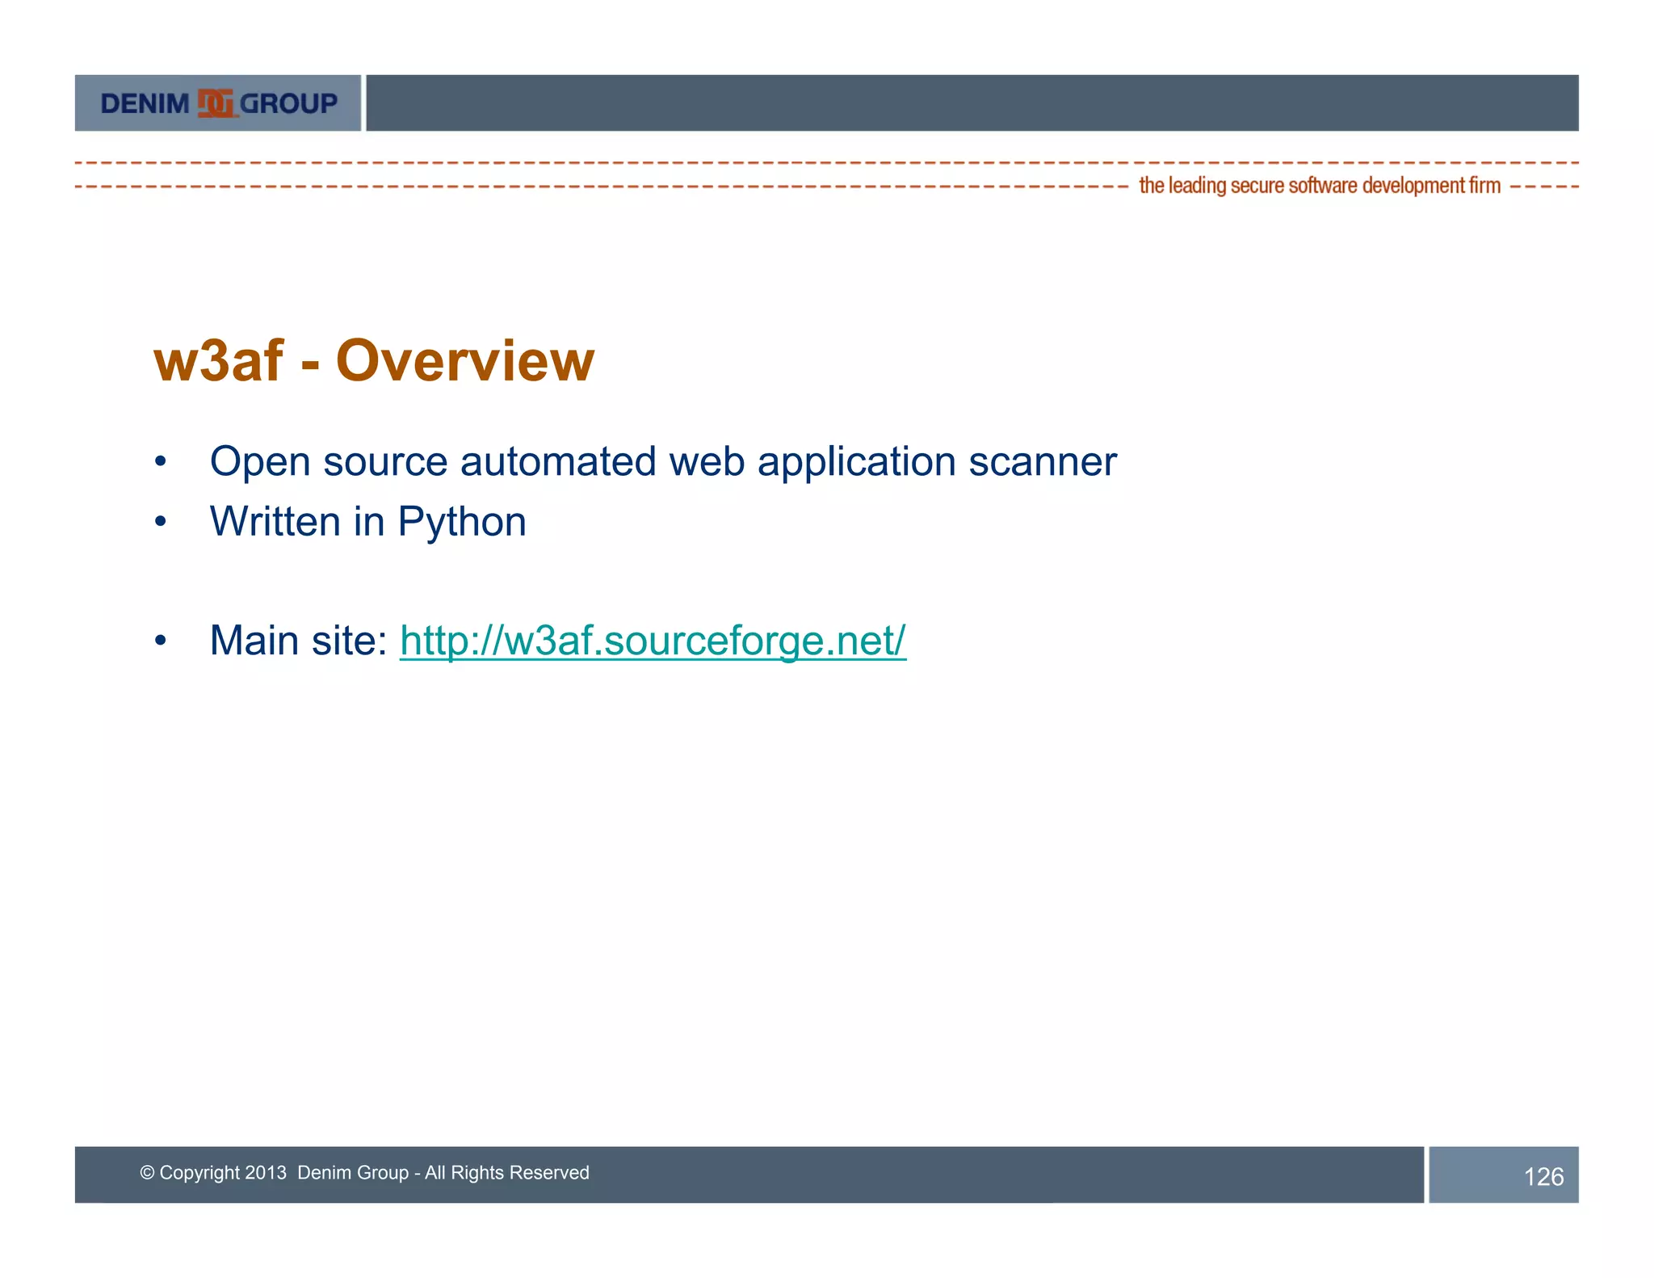Click the 'Main site:' label text

[x=298, y=641]
